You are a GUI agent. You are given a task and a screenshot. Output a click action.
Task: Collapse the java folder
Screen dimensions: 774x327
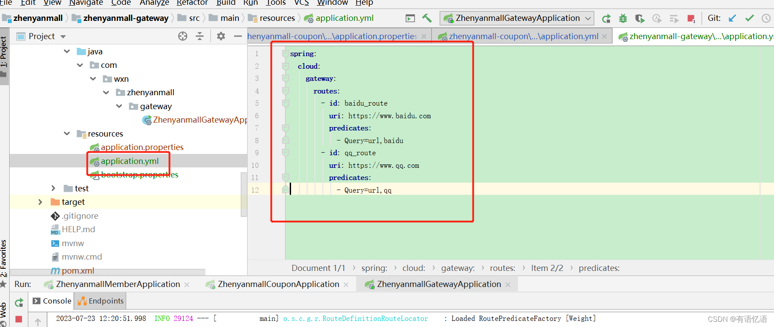click(67, 51)
